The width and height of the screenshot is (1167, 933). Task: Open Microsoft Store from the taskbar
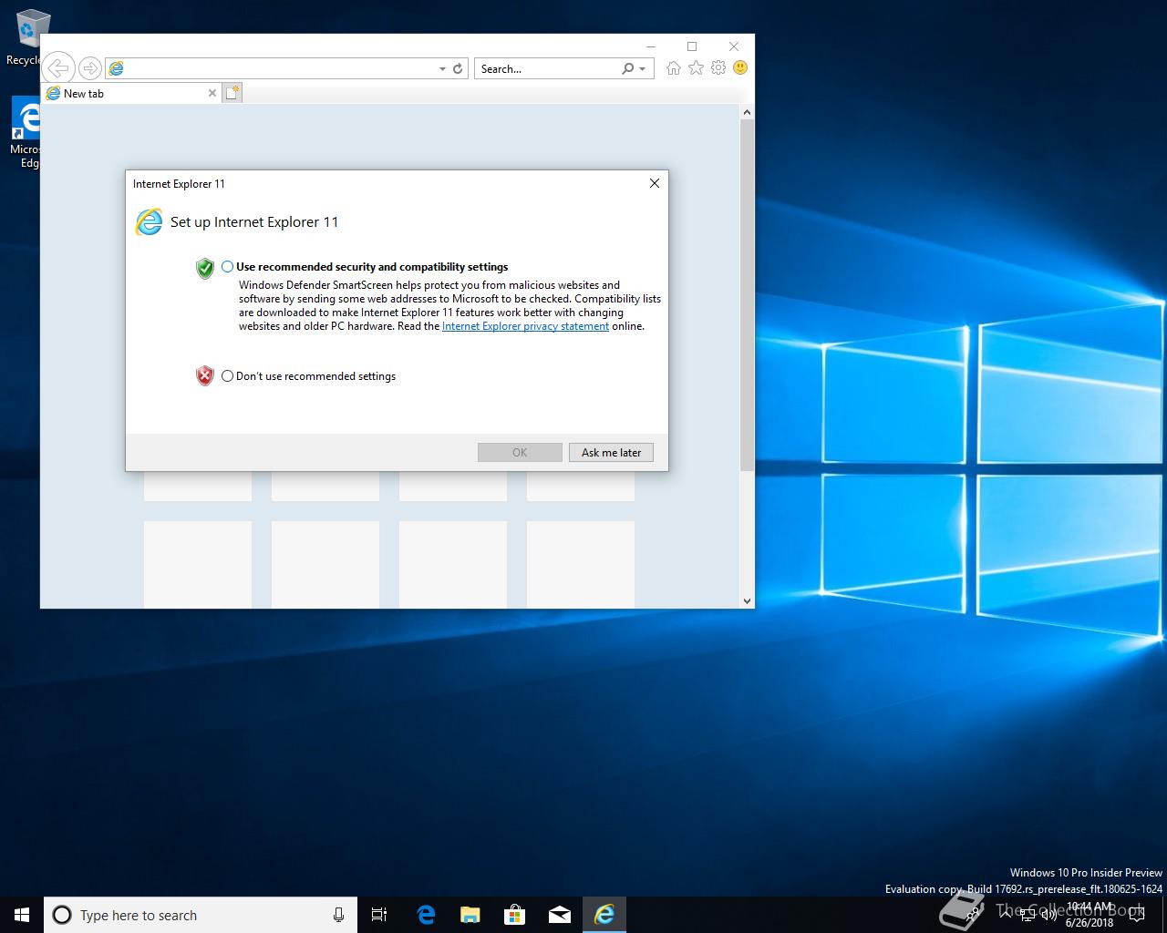tap(515, 915)
